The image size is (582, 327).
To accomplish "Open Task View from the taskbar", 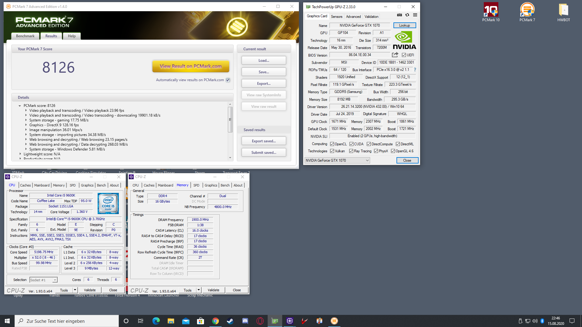I will [140, 321].
